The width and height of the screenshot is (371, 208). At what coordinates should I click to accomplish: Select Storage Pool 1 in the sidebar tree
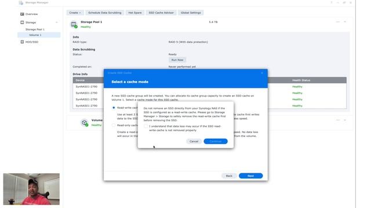[35, 29]
